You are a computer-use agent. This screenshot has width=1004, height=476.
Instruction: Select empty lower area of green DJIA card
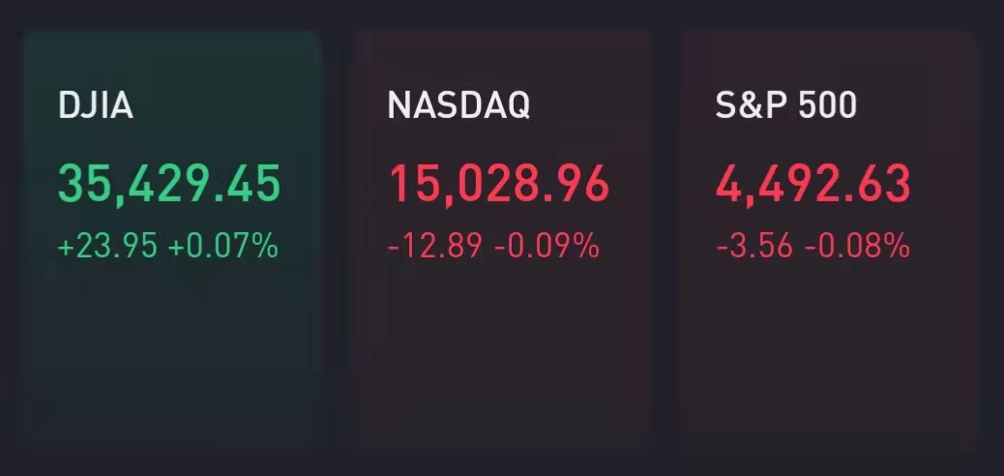pyautogui.click(x=171, y=359)
